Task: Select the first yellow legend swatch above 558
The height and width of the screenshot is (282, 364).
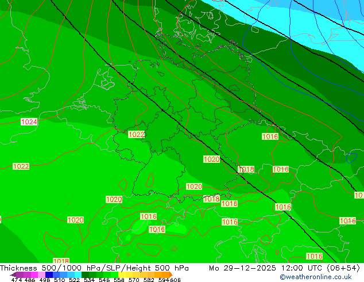Action: pyautogui.click(x=122, y=275)
